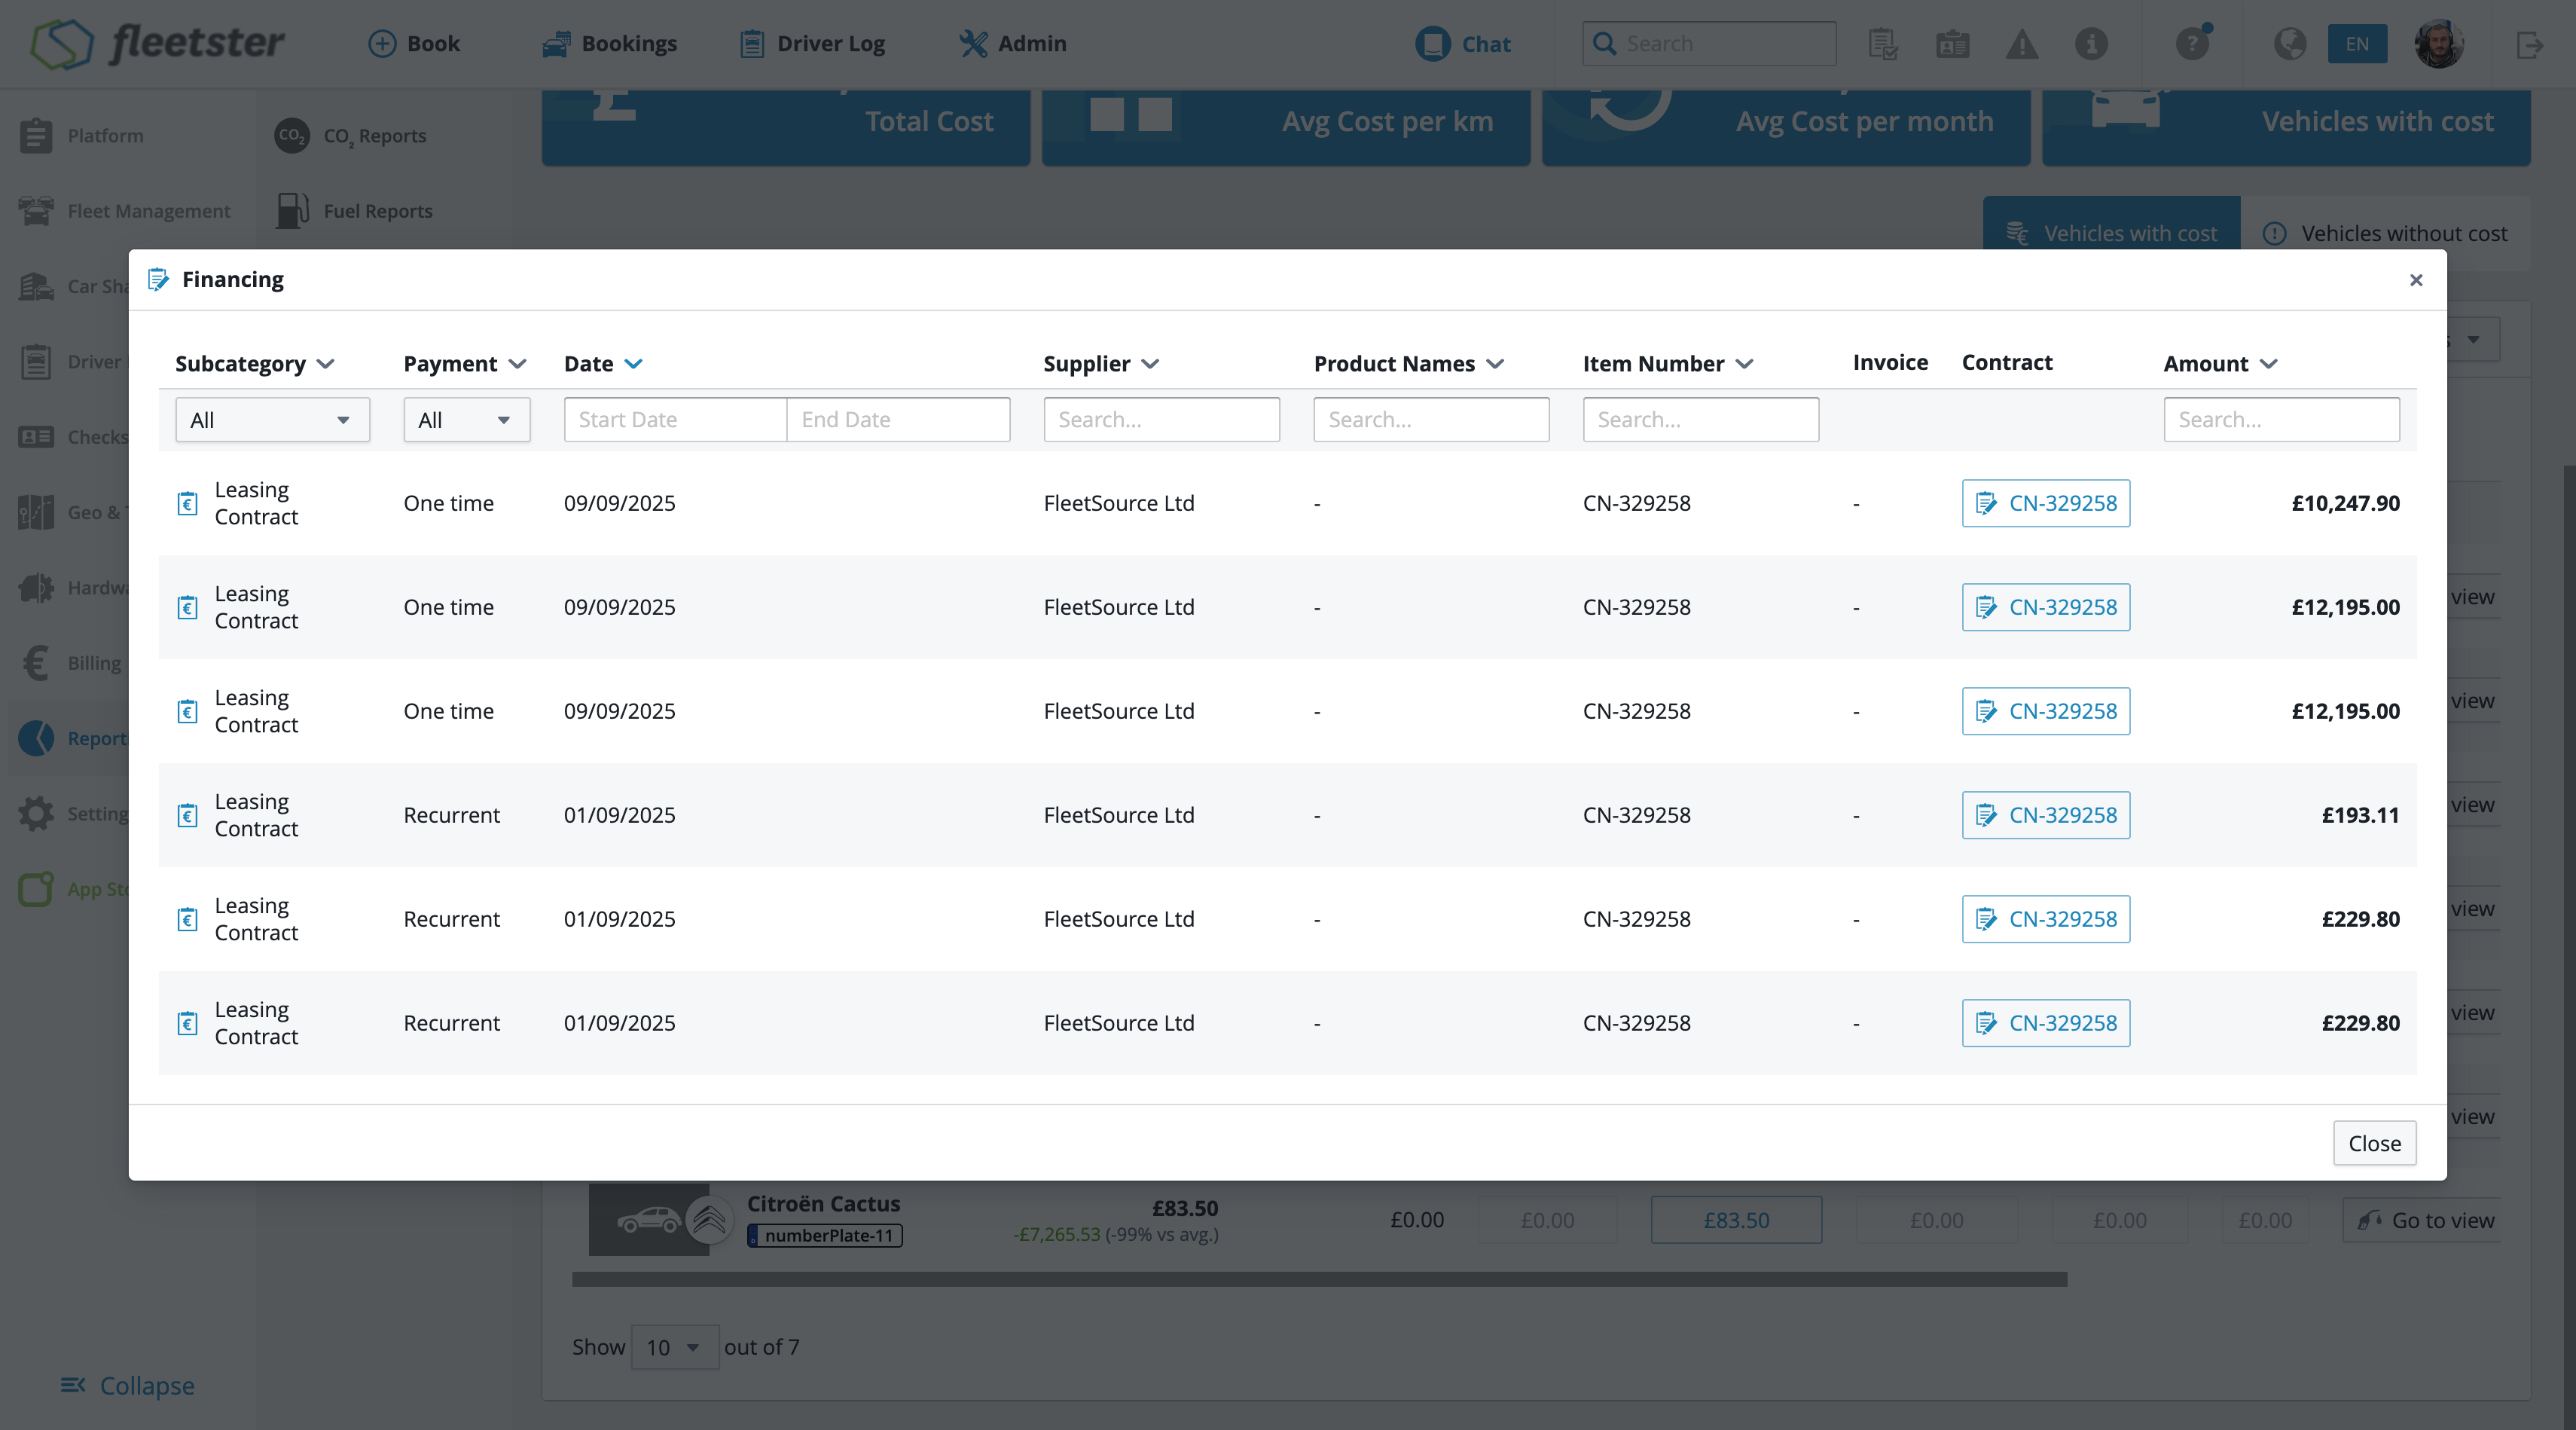
Task: Open the user profile avatar
Action: click(x=2438, y=44)
